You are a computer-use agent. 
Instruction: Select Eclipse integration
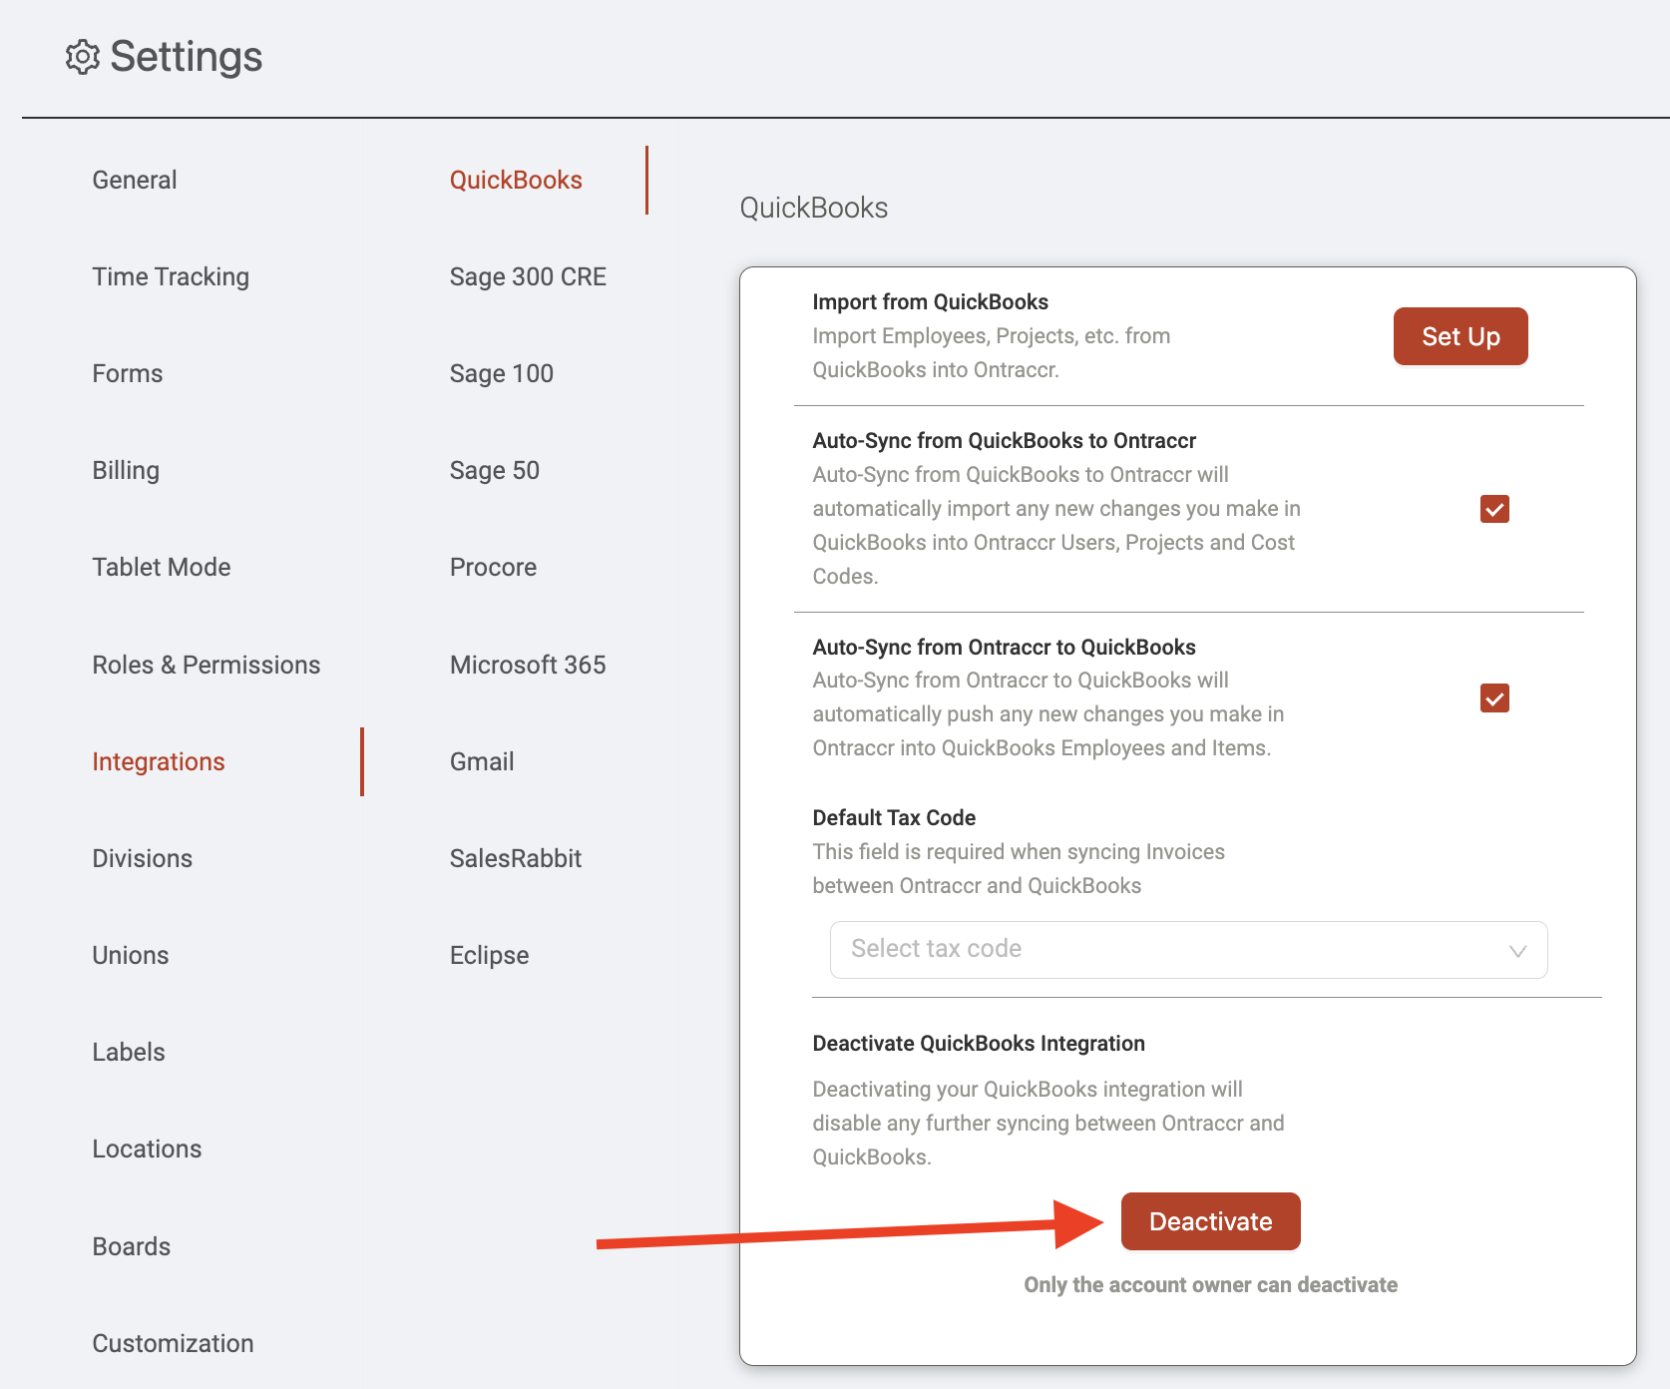coord(490,955)
